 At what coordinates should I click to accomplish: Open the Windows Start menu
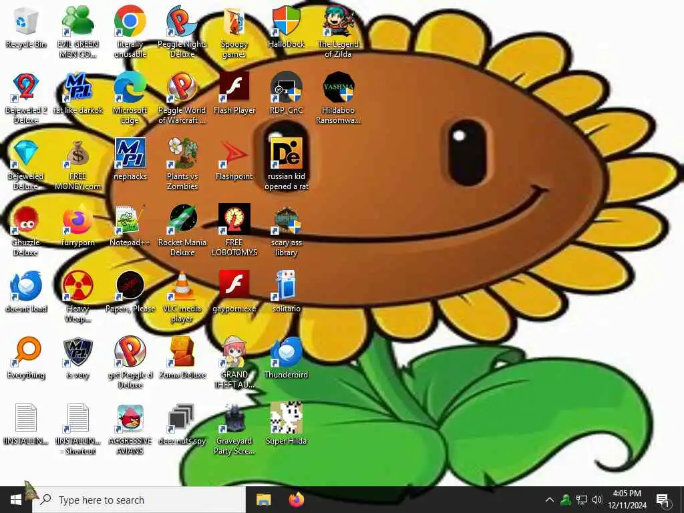pyautogui.click(x=16, y=500)
